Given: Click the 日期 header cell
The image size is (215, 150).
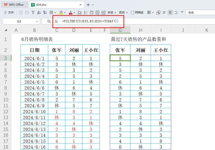Looking at the screenshot, I should (34, 50).
